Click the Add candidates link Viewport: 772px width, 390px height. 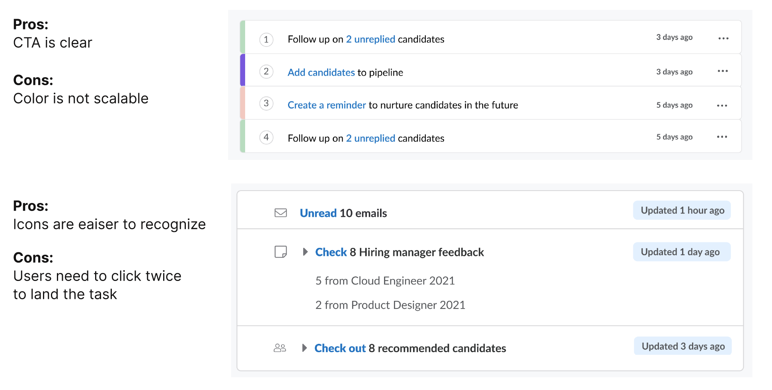pos(321,72)
